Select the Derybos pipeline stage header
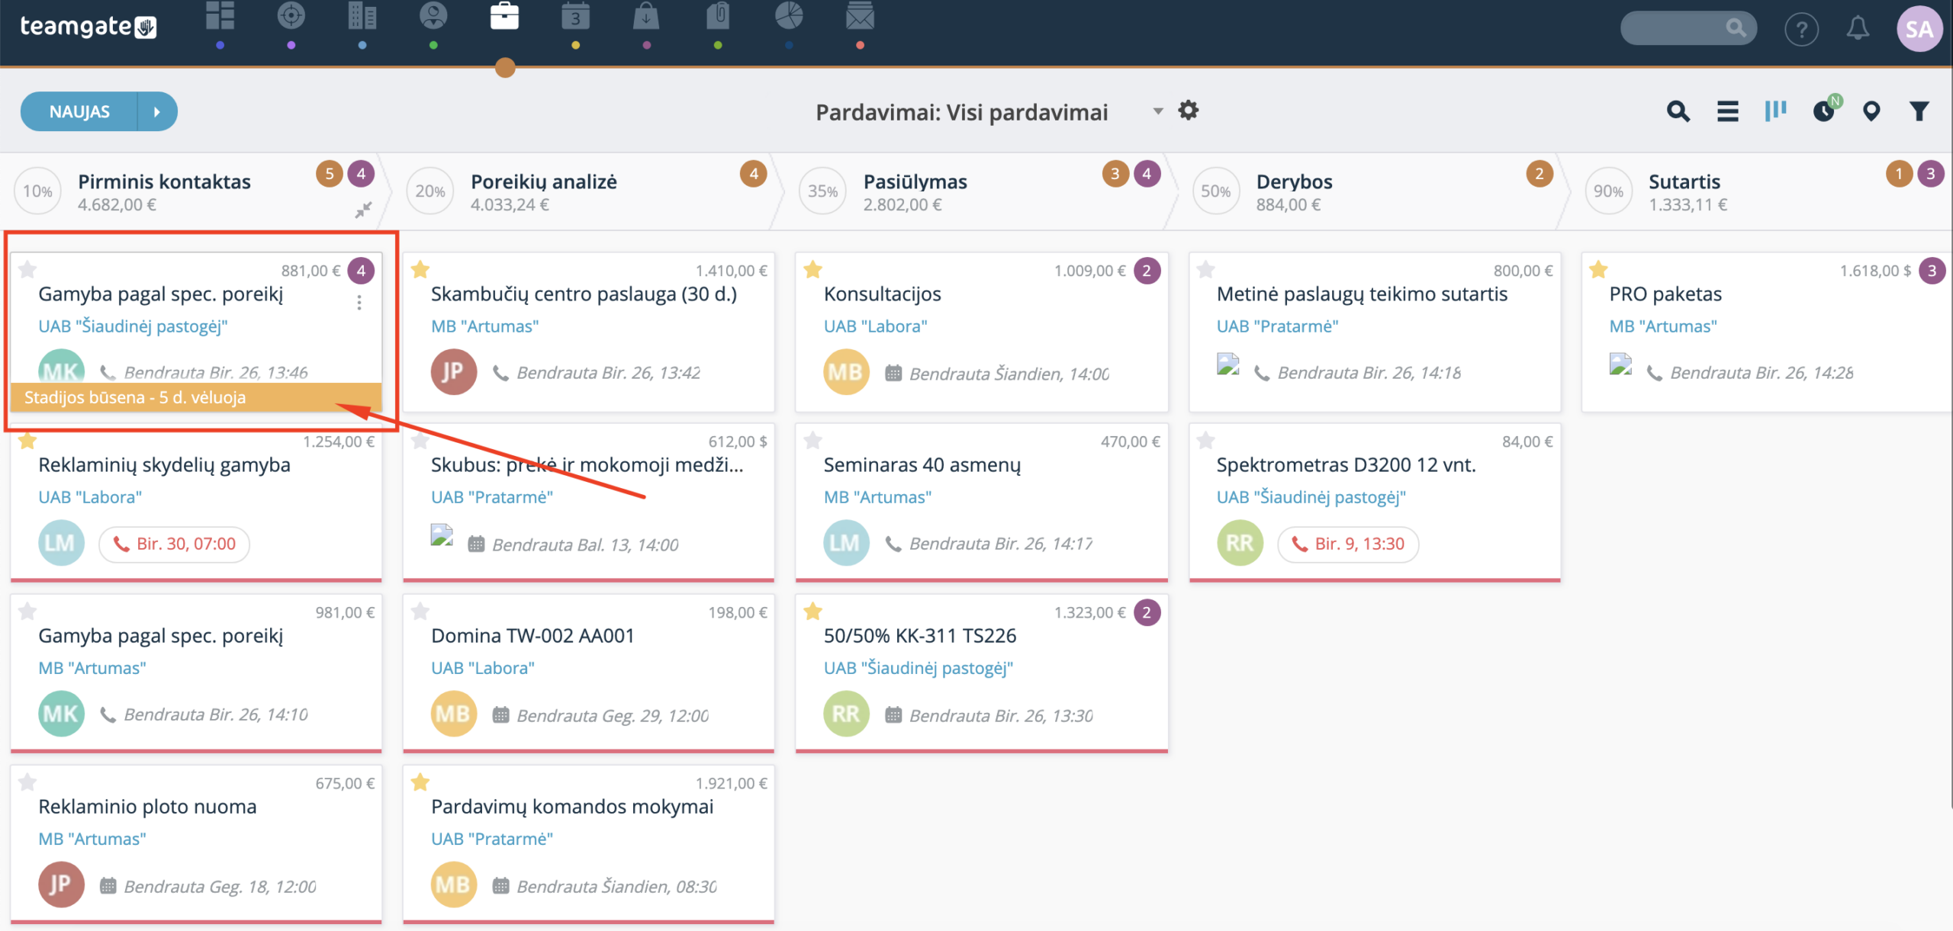 [x=1293, y=181]
